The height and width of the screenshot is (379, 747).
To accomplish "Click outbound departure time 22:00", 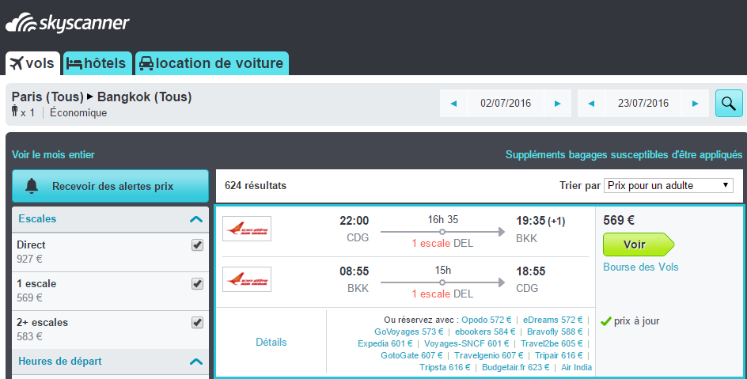I will tap(354, 221).
